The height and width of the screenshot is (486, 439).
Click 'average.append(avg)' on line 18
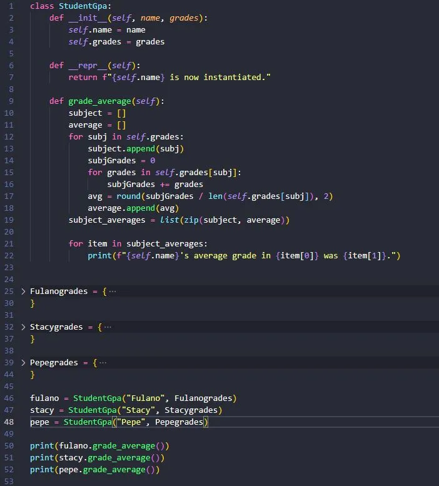click(133, 208)
